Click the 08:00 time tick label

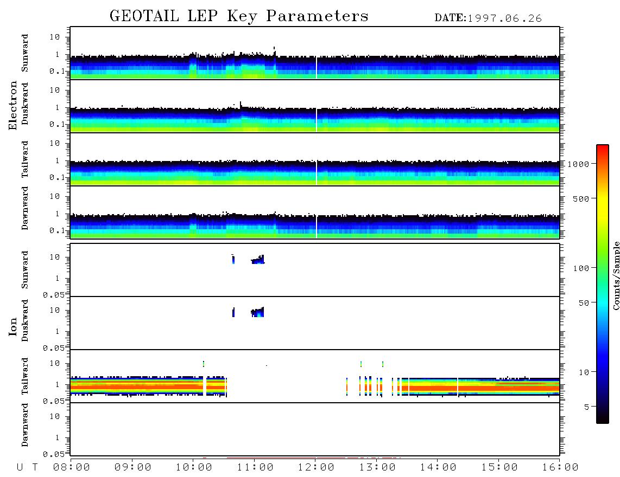click(72, 468)
